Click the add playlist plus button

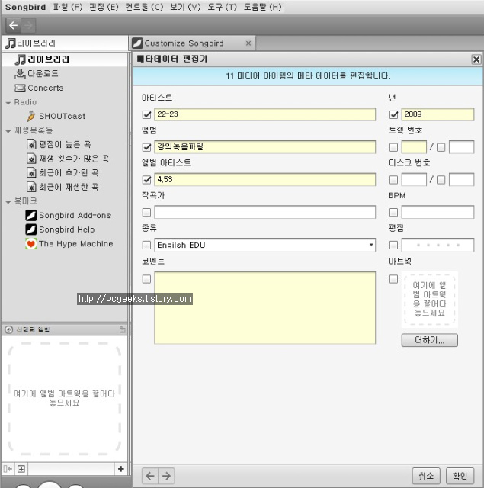pyautogui.click(x=121, y=469)
